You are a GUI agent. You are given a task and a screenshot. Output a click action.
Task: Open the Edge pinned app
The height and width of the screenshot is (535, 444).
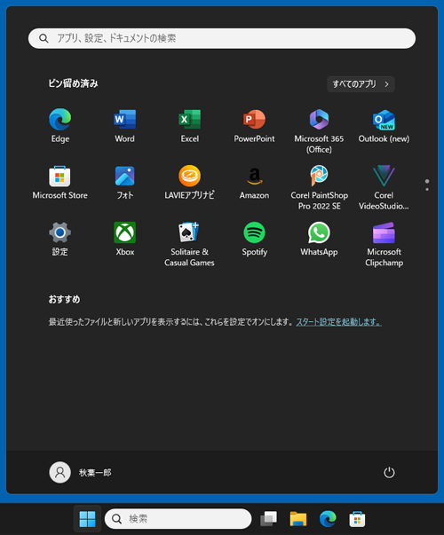coord(60,126)
